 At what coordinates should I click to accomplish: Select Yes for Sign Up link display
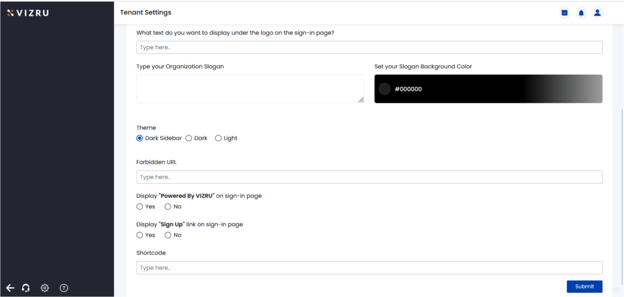140,236
